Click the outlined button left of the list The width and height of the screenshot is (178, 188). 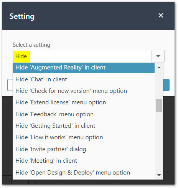(10, 85)
